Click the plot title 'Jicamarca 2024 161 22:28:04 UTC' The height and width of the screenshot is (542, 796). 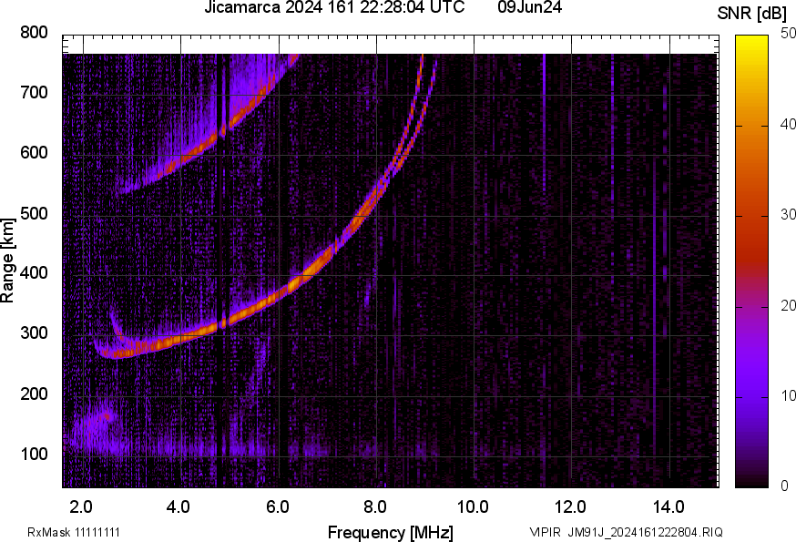point(334,7)
